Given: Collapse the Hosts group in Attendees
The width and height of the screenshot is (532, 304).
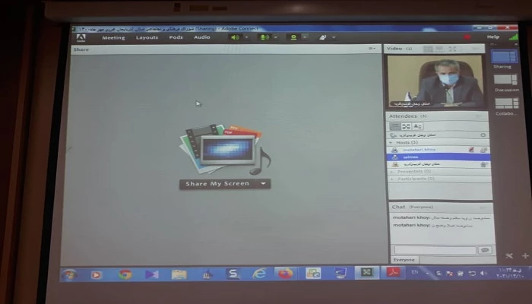Looking at the screenshot, I should [392, 142].
